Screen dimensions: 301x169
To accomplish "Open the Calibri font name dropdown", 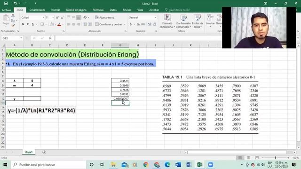I will click(x=43, y=17).
